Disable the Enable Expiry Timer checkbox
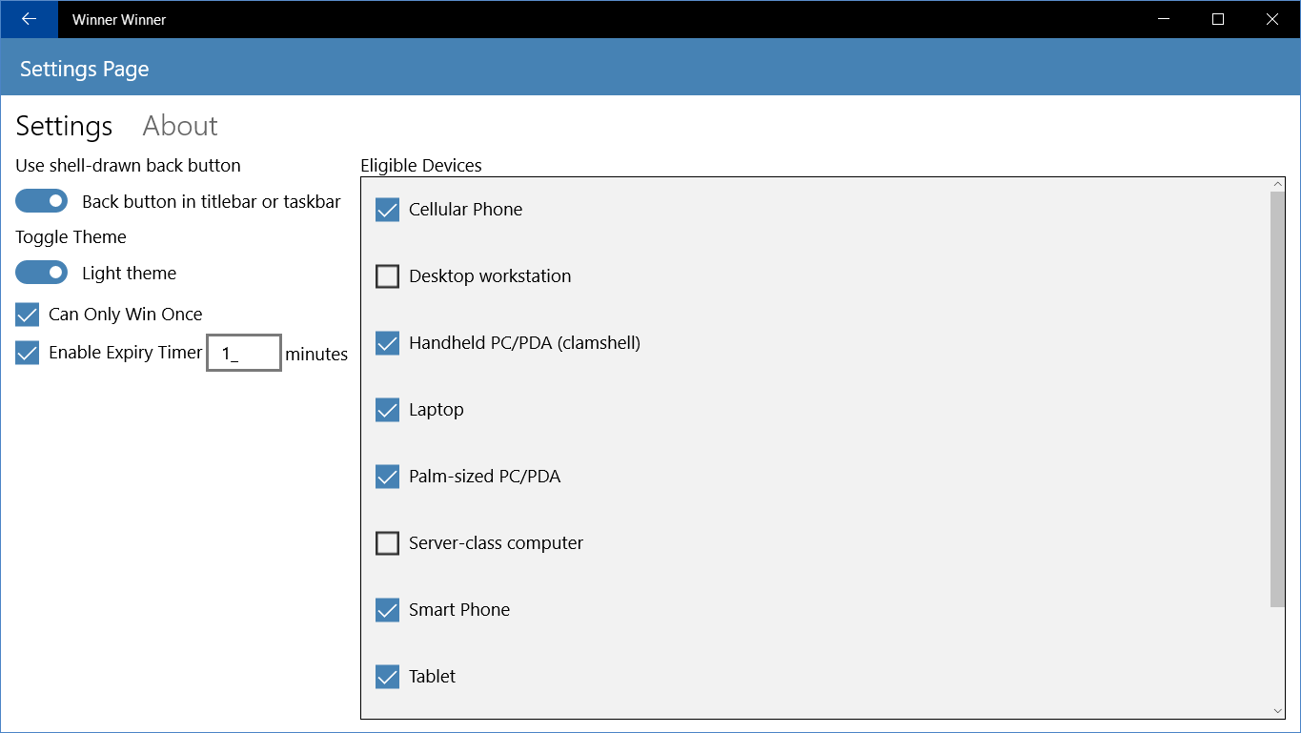 pyautogui.click(x=28, y=353)
